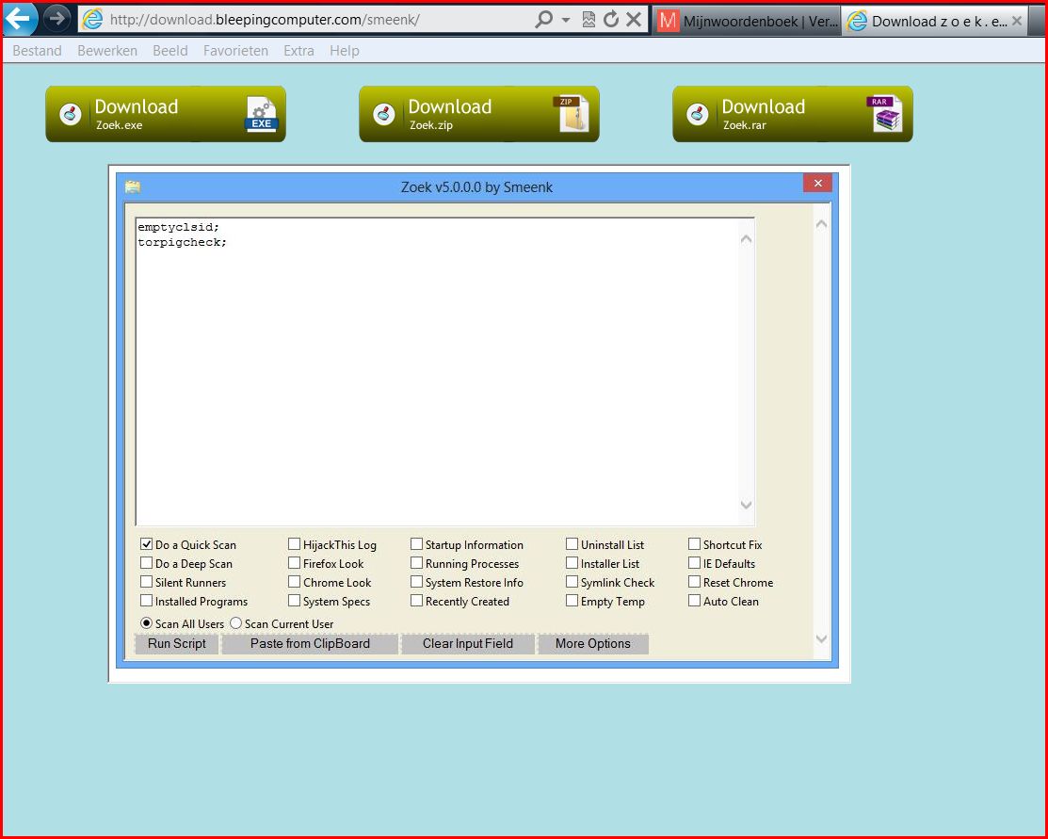This screenshot has height=839, width=1048.
Task: Click Paste from ClipBoard button
Action: click(x=310, y=644)
